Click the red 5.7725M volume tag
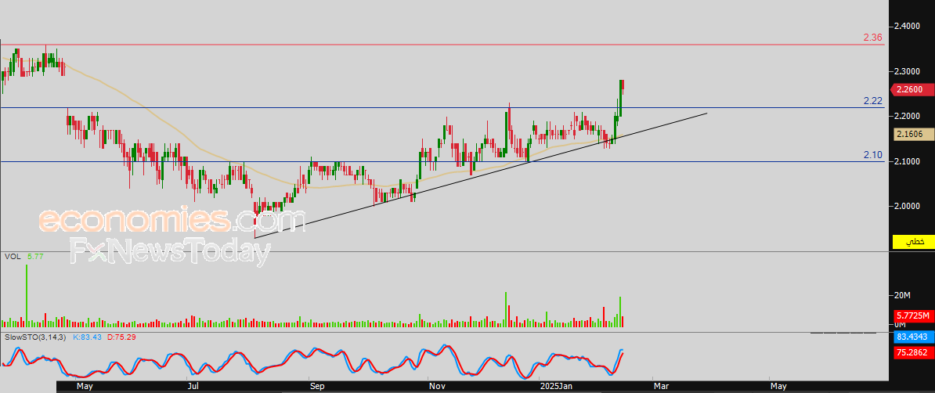The width and height of the screenshot is (935, 393). tap(912, 315)
